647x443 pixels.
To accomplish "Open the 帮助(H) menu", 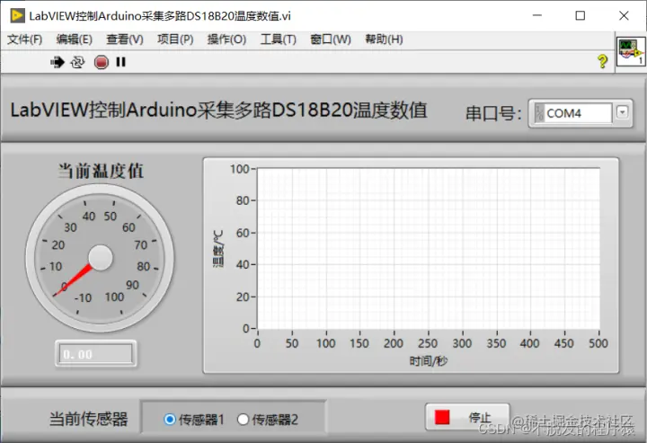I will pos(385,40).
